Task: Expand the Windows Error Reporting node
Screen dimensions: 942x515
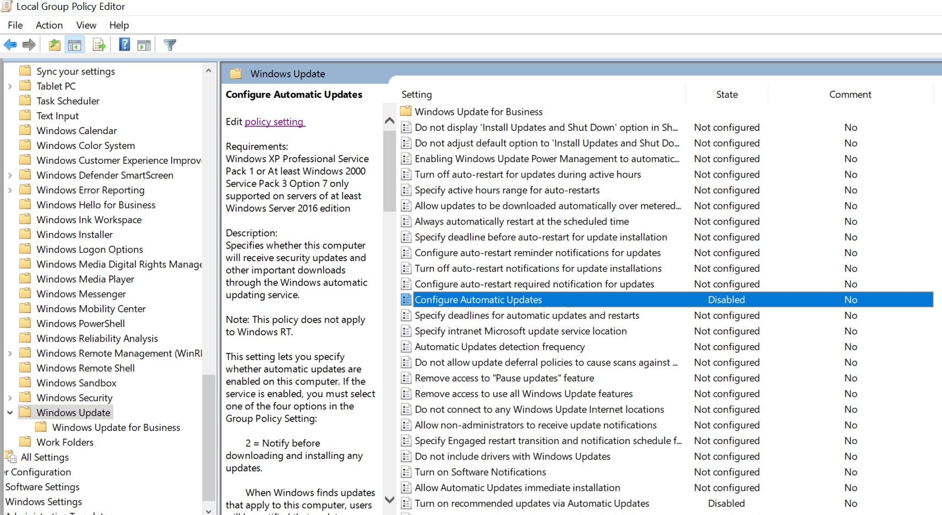Action: 10,190
